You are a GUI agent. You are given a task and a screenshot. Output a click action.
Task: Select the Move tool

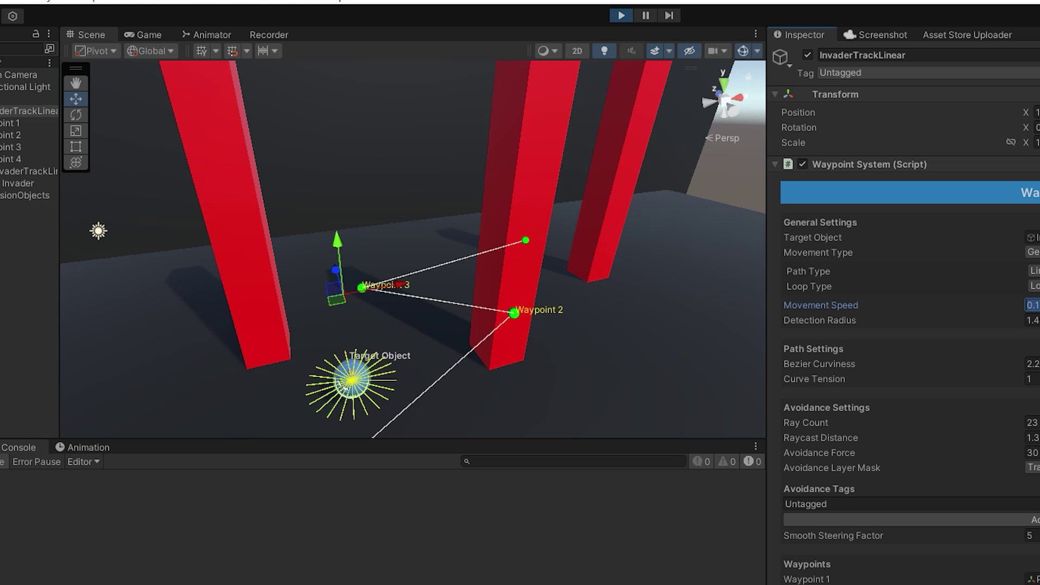[x=76, y=99]
